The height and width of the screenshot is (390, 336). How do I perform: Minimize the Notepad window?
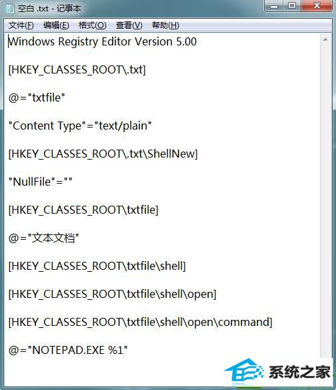pyautogui.click(x=274, y=5)
